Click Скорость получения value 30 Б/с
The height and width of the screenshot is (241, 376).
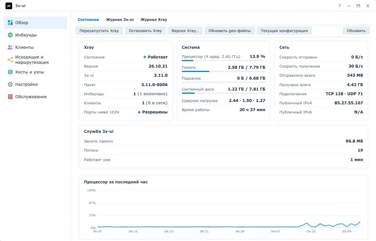coord(356,66)
